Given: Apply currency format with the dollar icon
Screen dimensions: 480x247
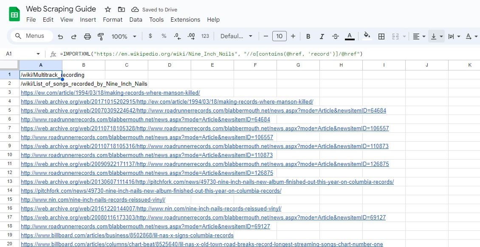Looking at the screenshot, I should click(x=150, y=36).
